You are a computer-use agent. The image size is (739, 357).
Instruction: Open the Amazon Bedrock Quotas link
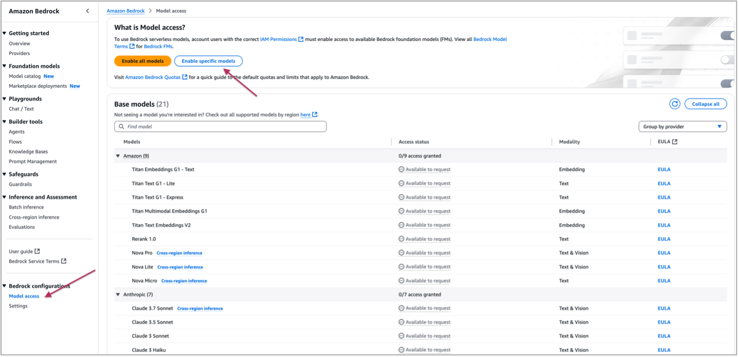pos(153,77)
